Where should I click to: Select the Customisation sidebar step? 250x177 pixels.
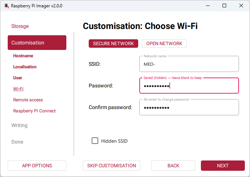[37, 43]
